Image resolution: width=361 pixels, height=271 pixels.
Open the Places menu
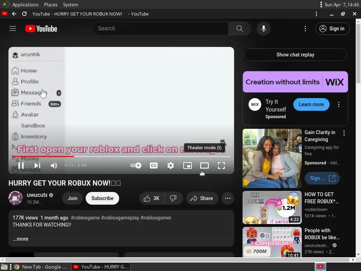pos(51,5)
